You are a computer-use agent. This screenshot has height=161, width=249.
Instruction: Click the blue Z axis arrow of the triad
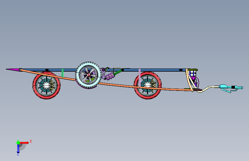[18, 149]
